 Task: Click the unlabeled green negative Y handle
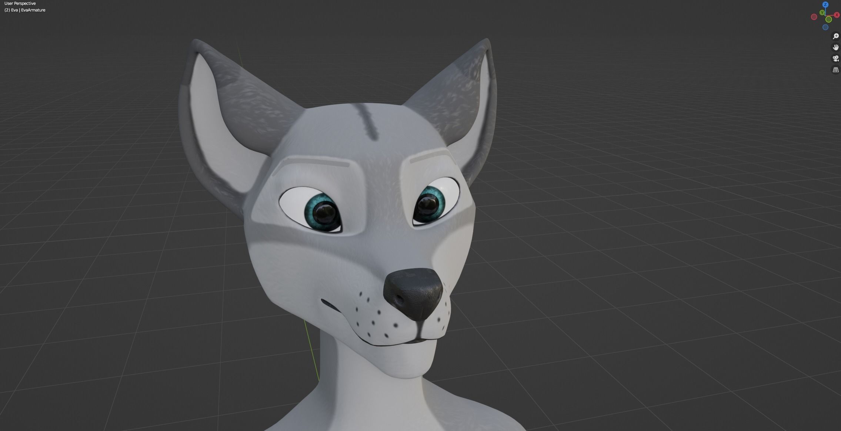(x=828, y=19)
